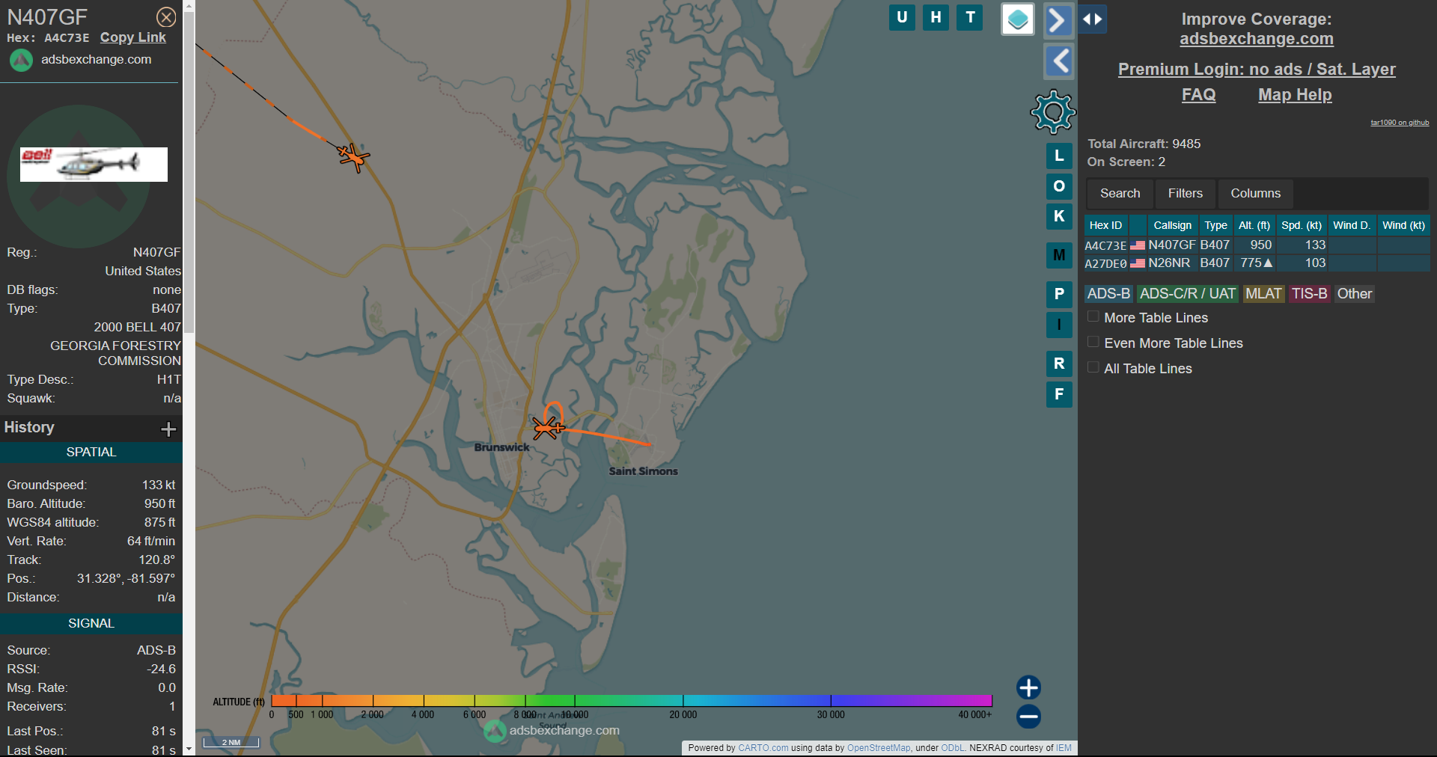The image size is (1437, 757).
Task: Enable More Table Lines checkbox
Action: click(1093, 316)
